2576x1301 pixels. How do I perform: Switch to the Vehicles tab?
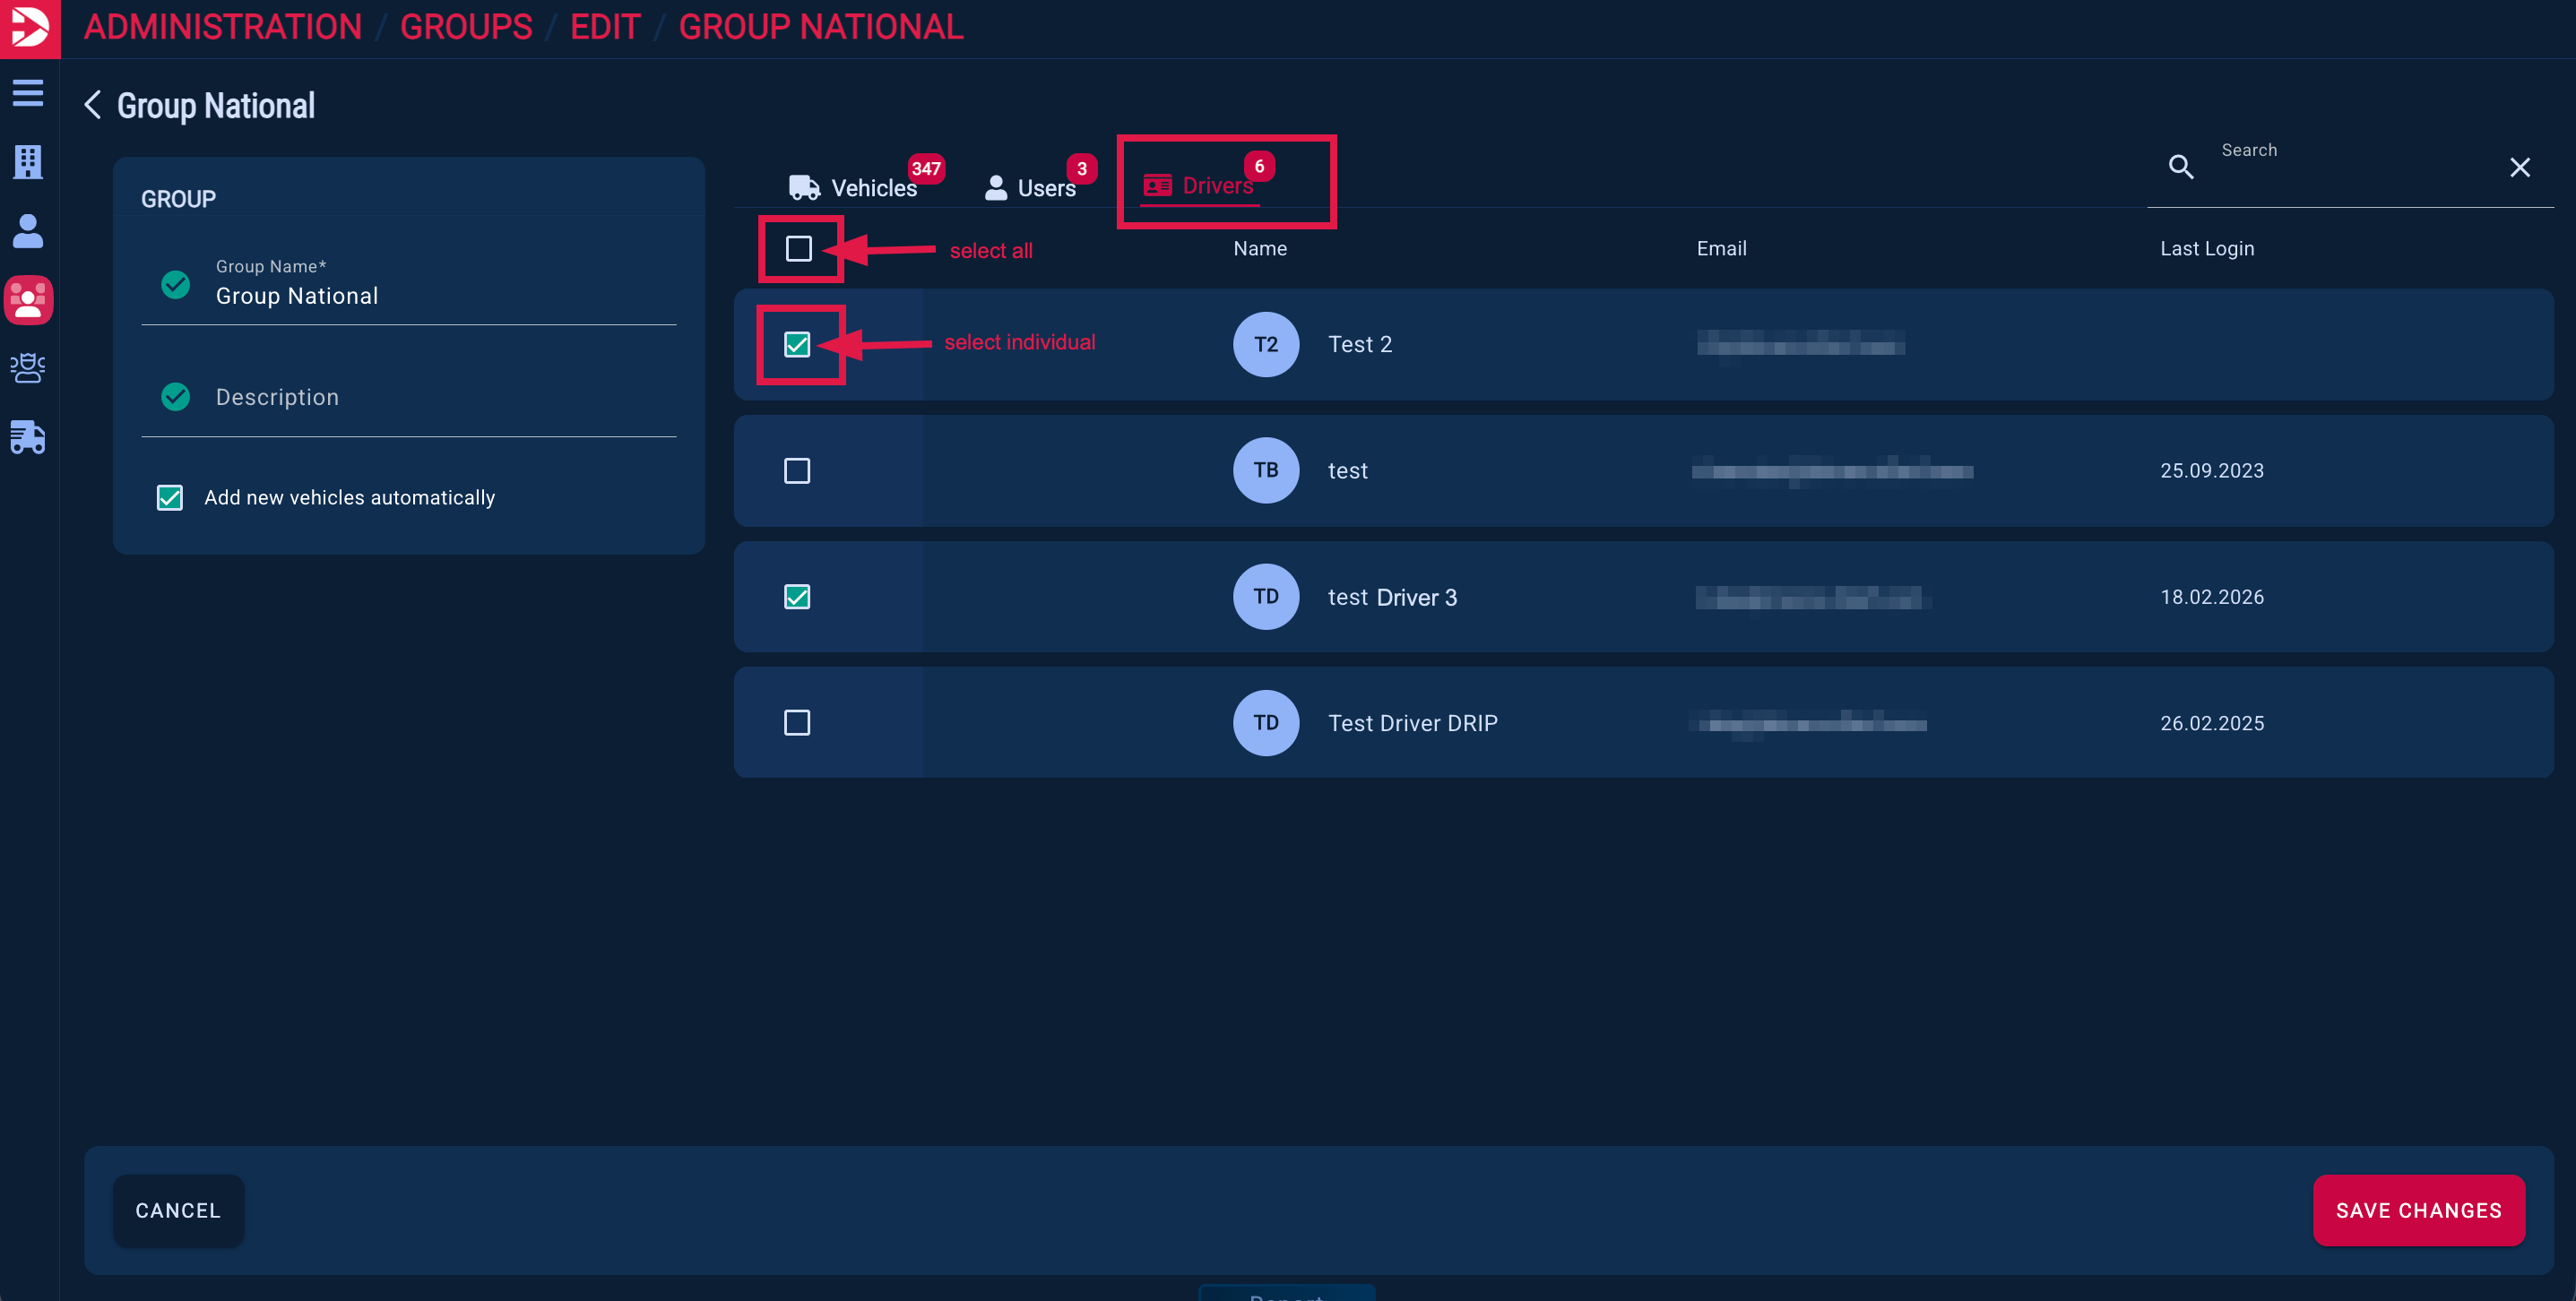coord(855,187)
